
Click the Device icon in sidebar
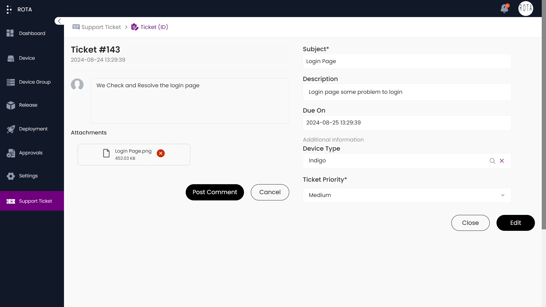pyautogui.click(x=11, y=58)
